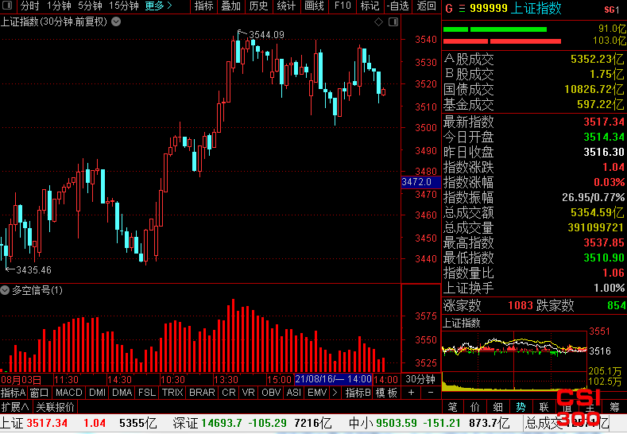This screenshot has height=434, width=627.
Task: Select the 1分钟 period
Action: click(x=59, y=6)
